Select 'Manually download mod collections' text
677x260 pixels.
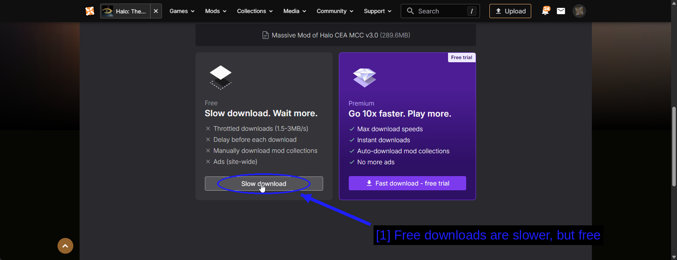265,150
